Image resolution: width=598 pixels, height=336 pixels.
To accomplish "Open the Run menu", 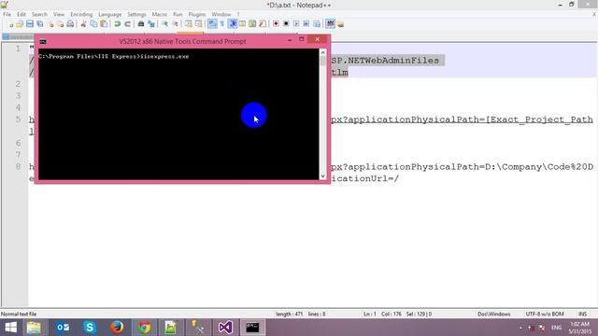I will click(178, 15).
